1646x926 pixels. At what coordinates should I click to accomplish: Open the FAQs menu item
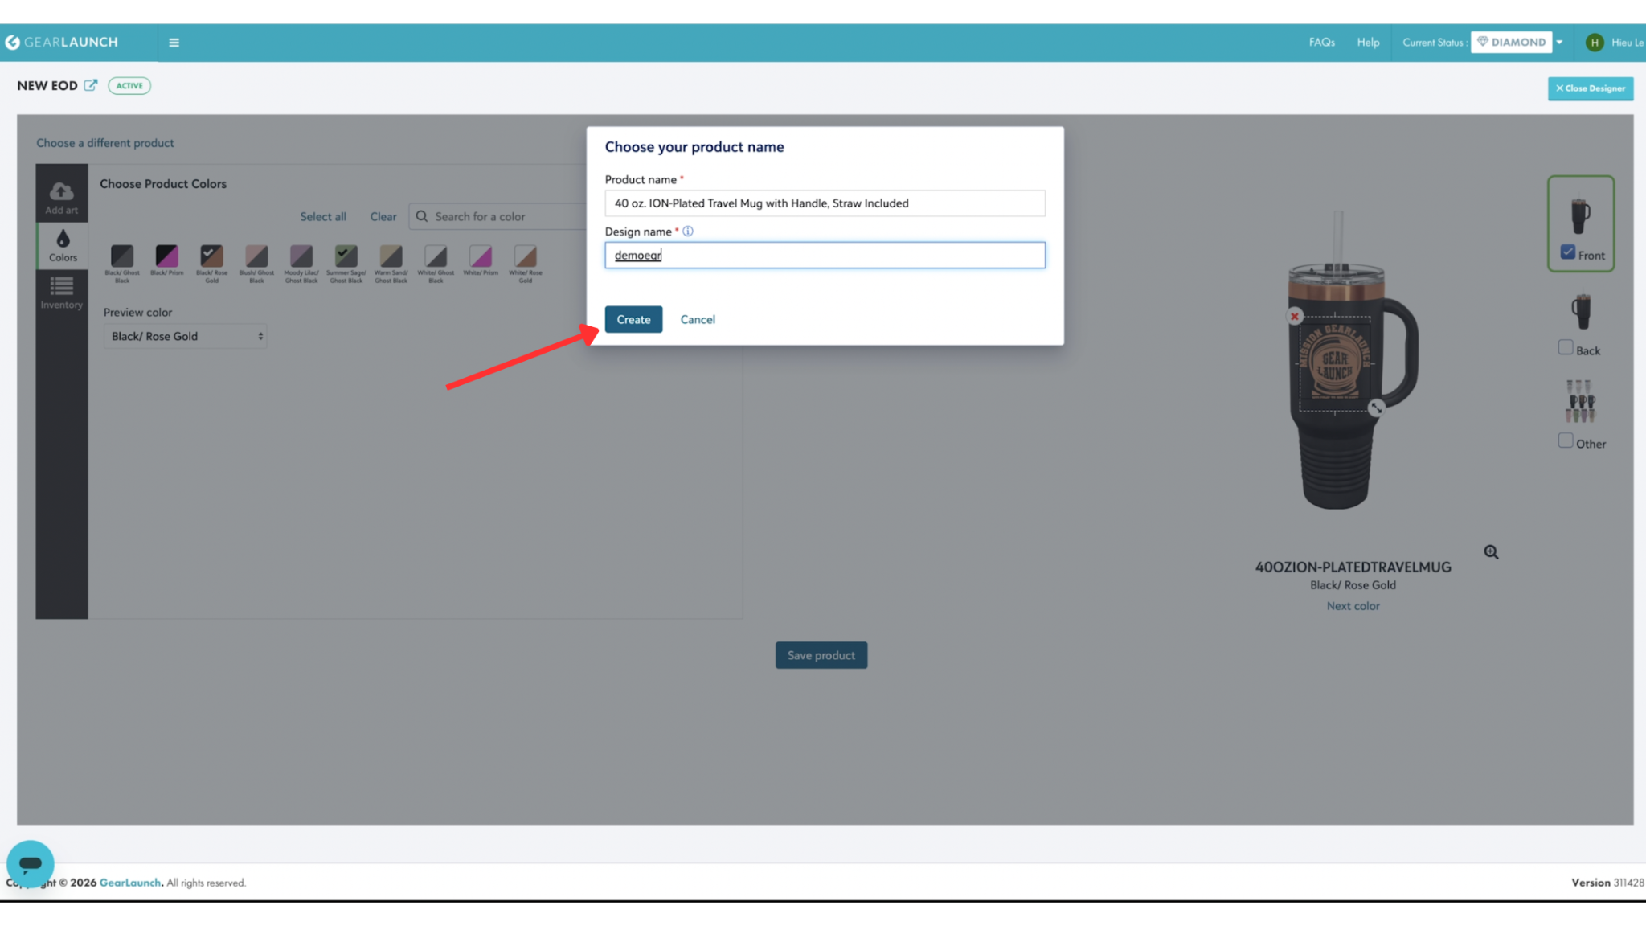point(1321,43)
